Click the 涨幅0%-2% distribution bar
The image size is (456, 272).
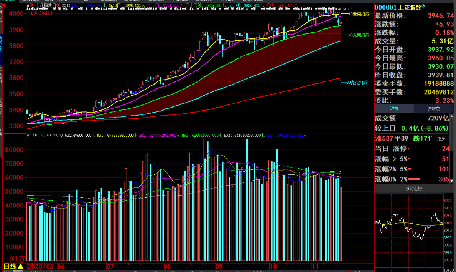point(414,179)
